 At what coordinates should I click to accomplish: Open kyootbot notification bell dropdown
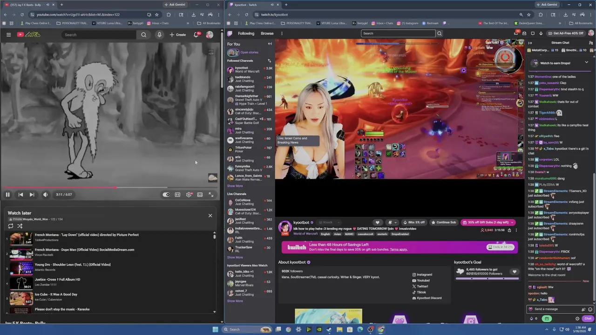coord(392,222)
